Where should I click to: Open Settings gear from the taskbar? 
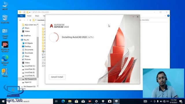(96, 101)
